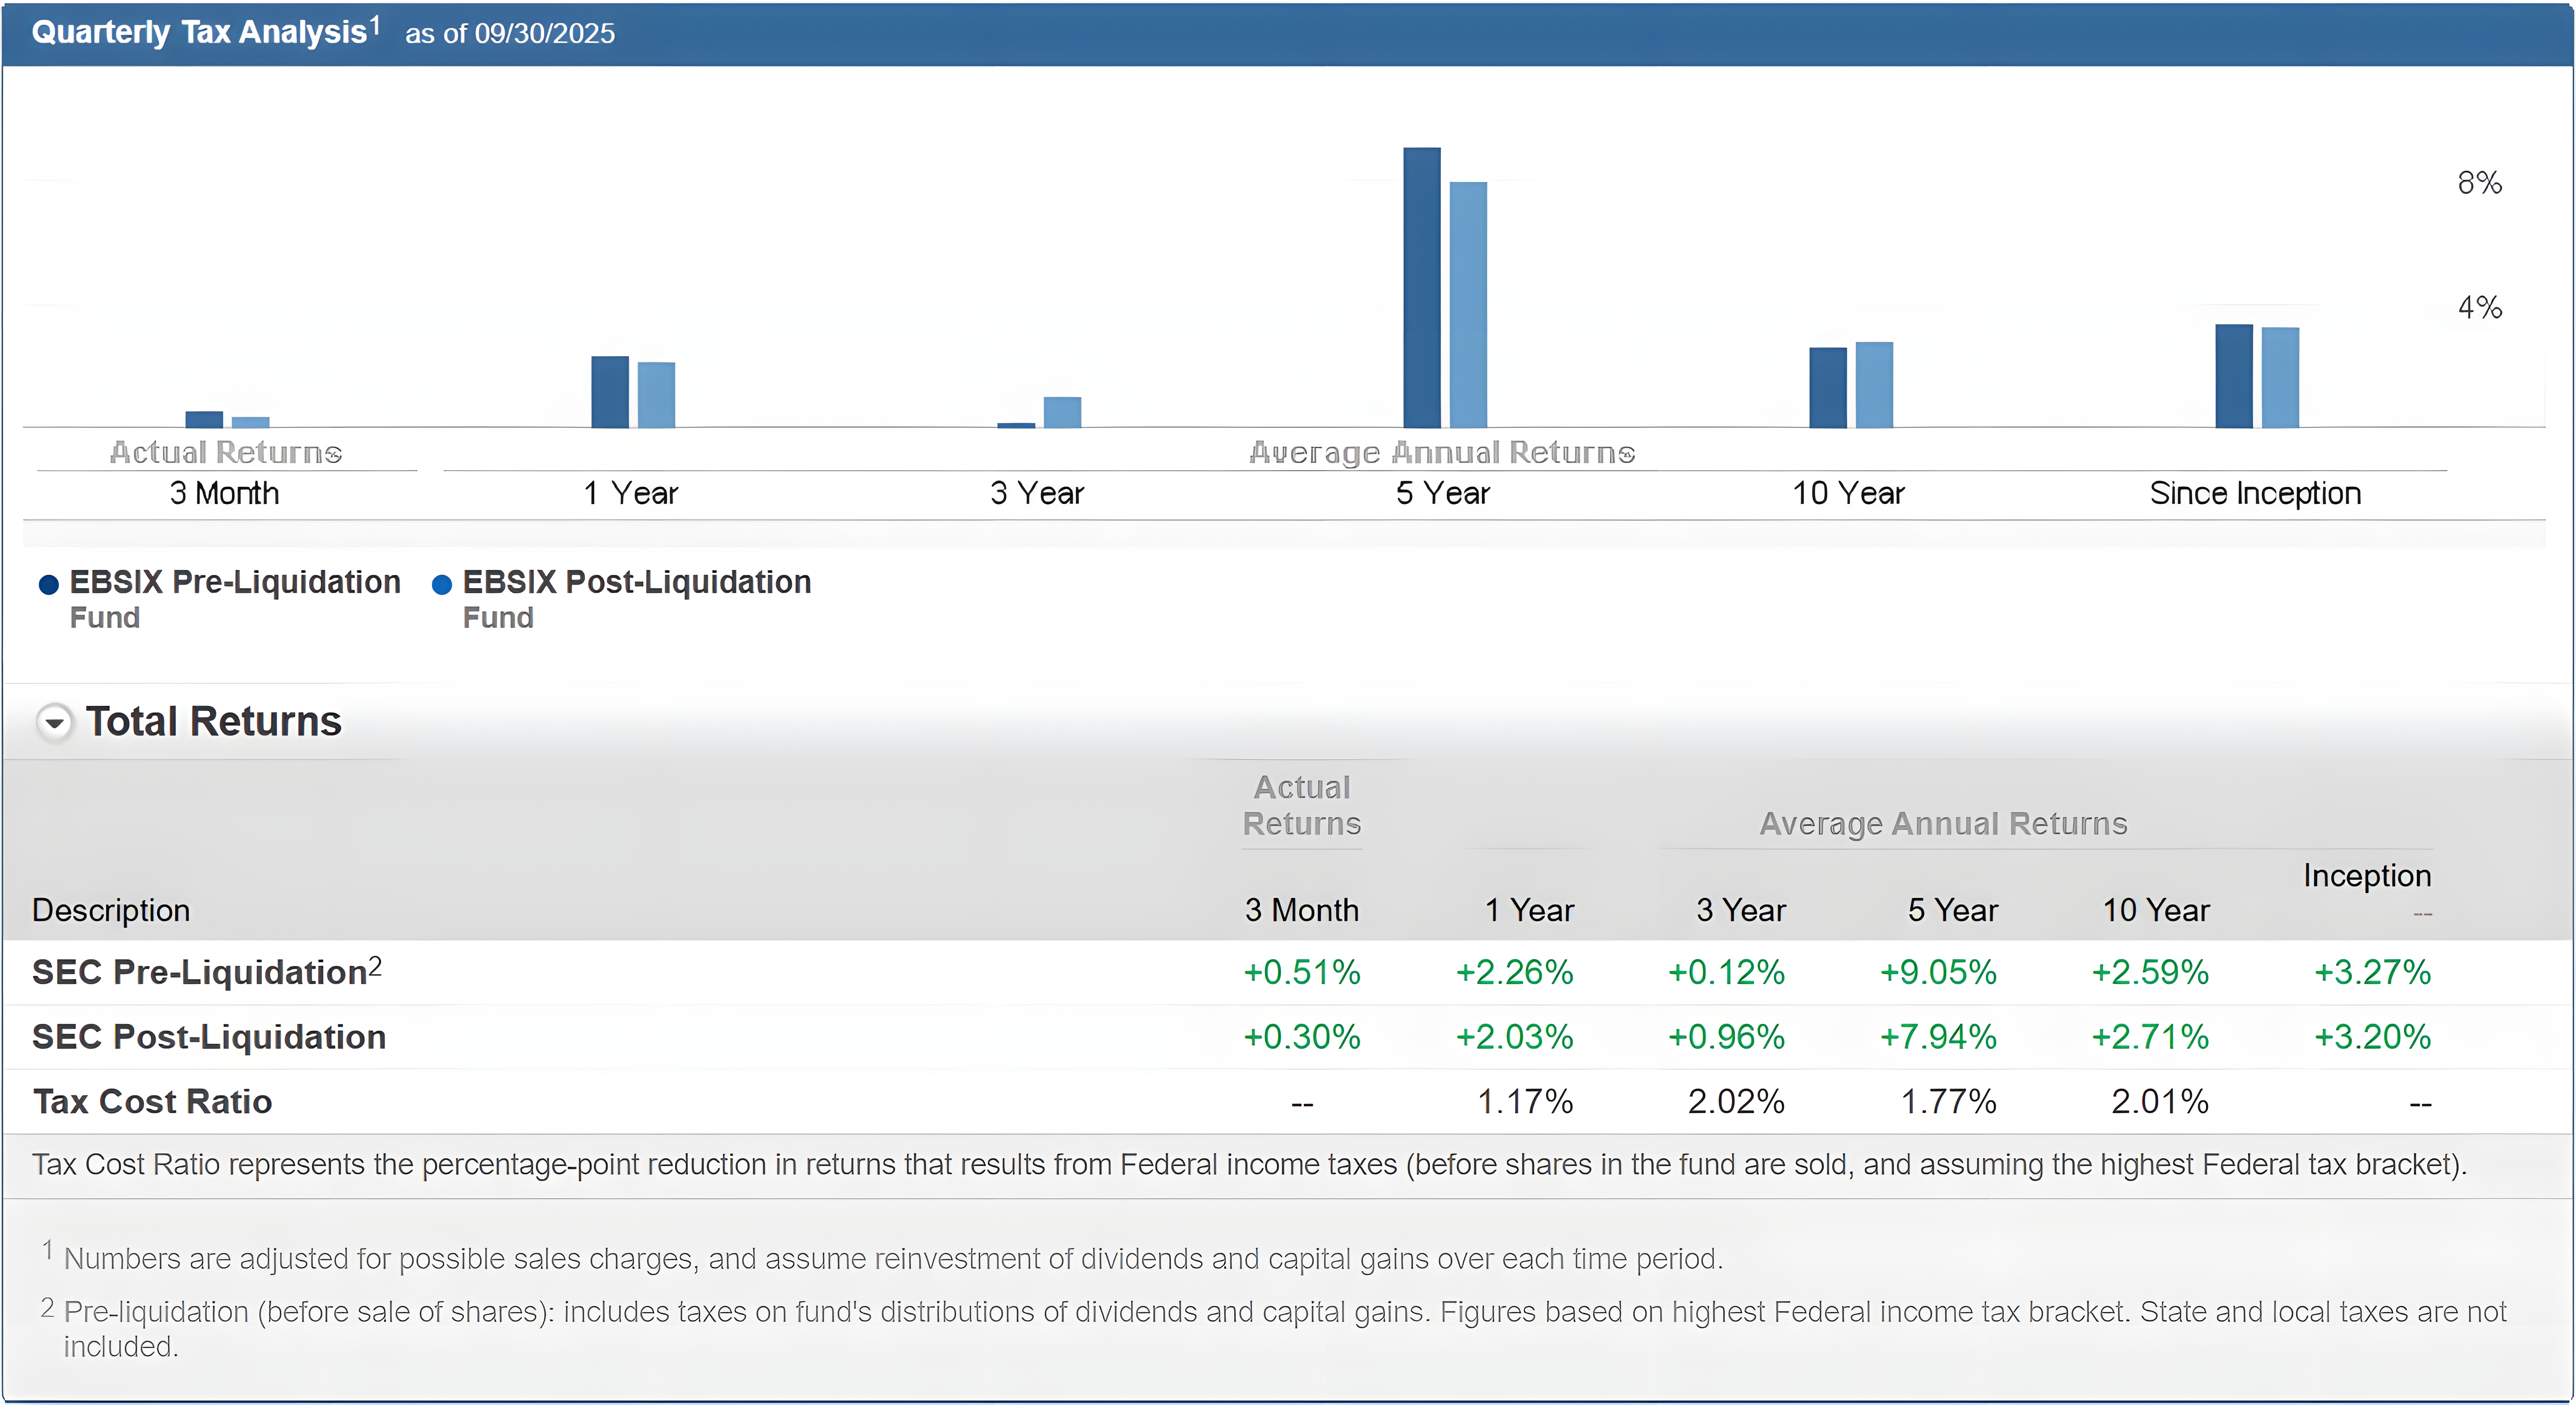This screenshot has height=1405, width=2576.
Task: Click the 10 Year post-liquidation bar
Action: coord(1874,385)
